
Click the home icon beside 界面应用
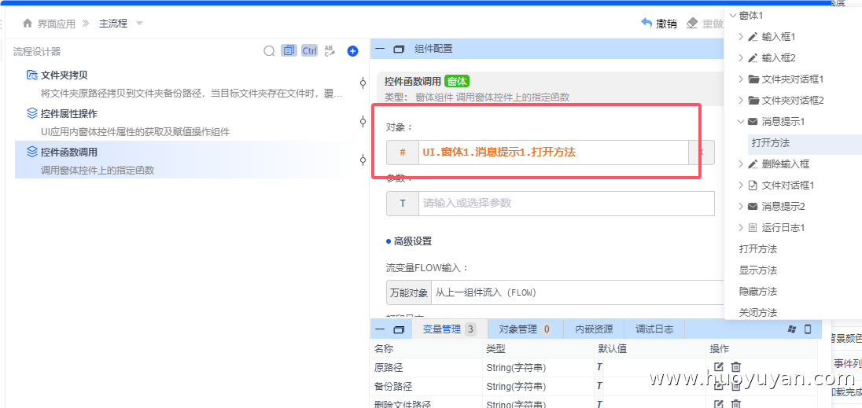coord(27,24)
